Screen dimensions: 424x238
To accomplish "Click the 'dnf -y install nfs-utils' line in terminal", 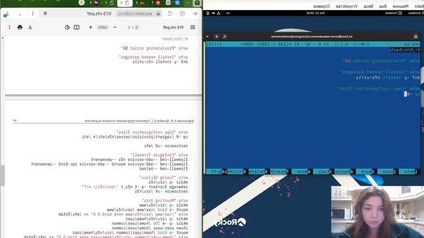I will coord(388,78).
